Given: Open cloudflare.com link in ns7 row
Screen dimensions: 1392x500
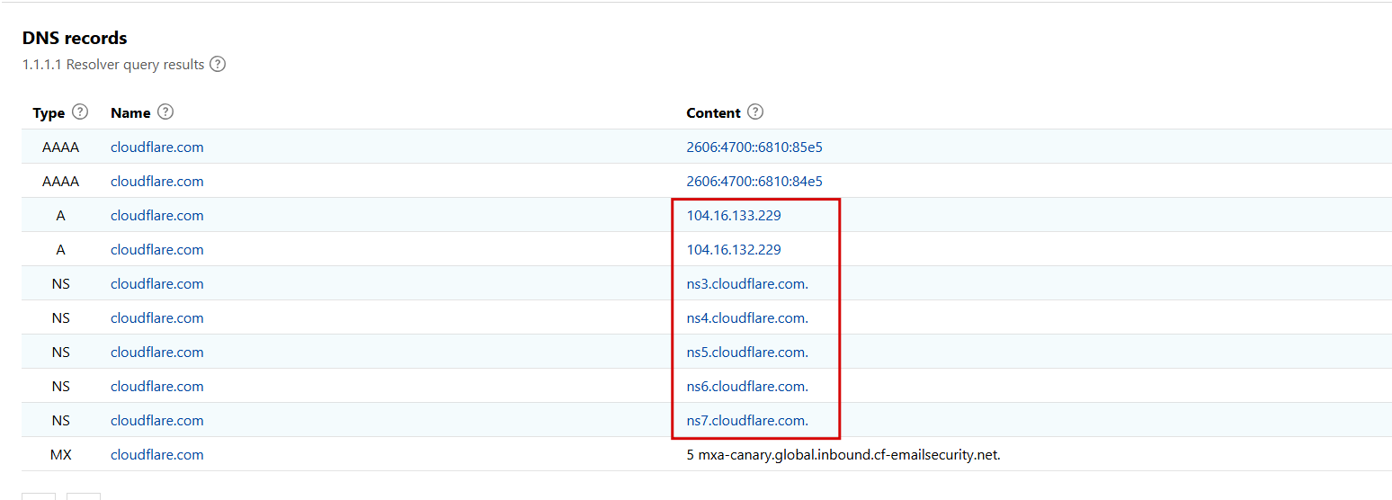Looking at the screenshot, I should click(x=157, y=420).
